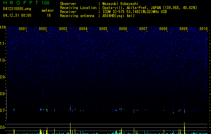
Task: Click the tallest yellow intensity spike near 0009
Action: (x=184, y=128)
